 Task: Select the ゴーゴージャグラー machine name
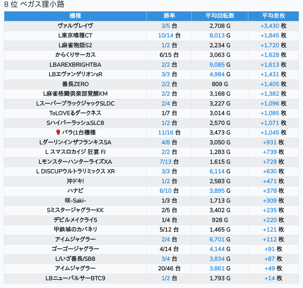(x=75, y=249)
